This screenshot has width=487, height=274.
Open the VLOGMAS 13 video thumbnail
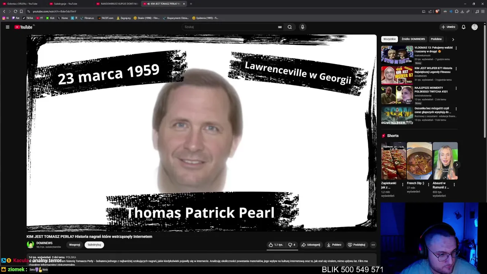point(397,55)
